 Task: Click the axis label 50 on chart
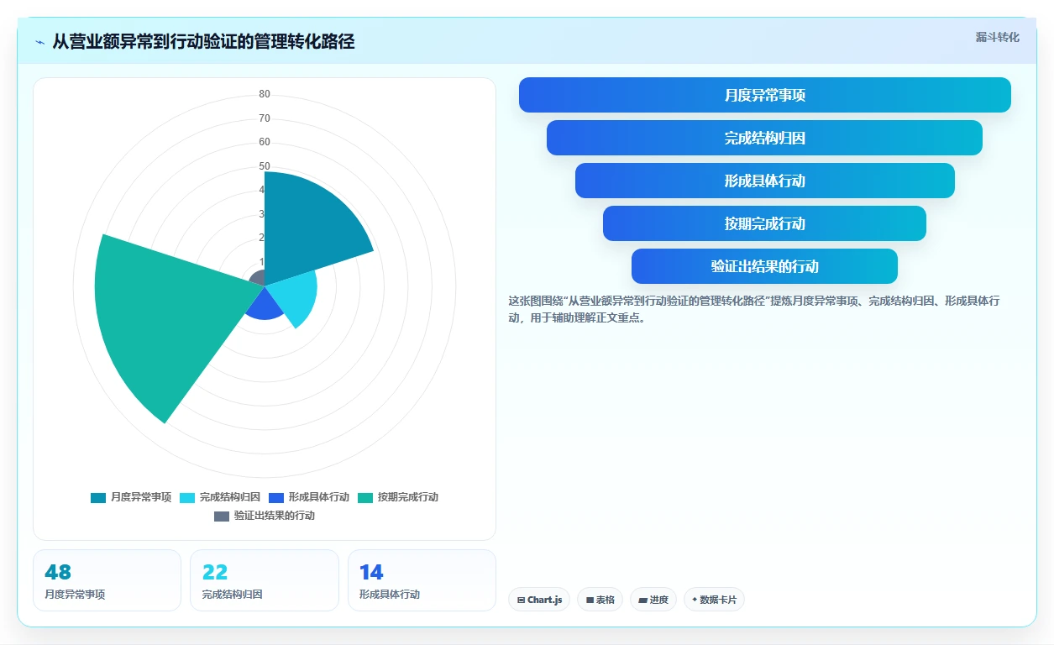click(x=265, y=166)
